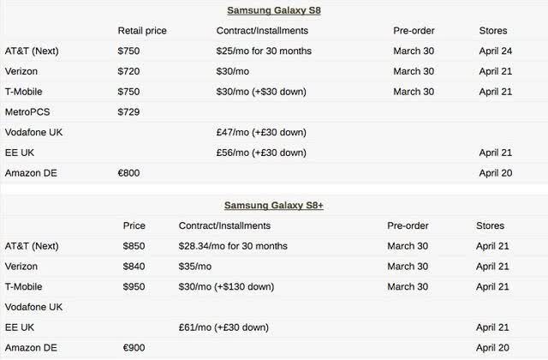
Task: Select $28.34/mo for 30 months cell
Action: pyautogui.click(x=233, y=246)
